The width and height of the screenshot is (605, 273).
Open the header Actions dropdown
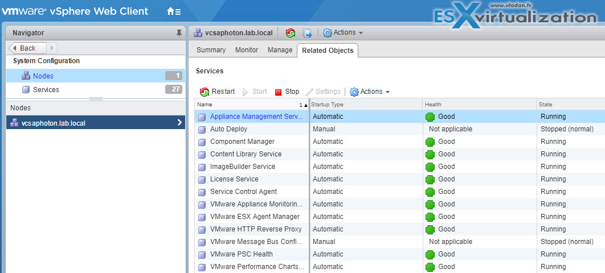pos(343,33)
